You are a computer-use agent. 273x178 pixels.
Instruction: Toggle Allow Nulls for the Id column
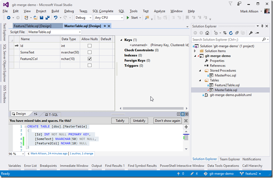pyautogui.click(x=89, y=46)
